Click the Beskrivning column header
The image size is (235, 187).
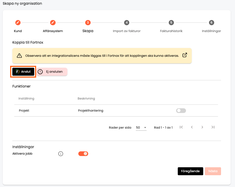86,99
